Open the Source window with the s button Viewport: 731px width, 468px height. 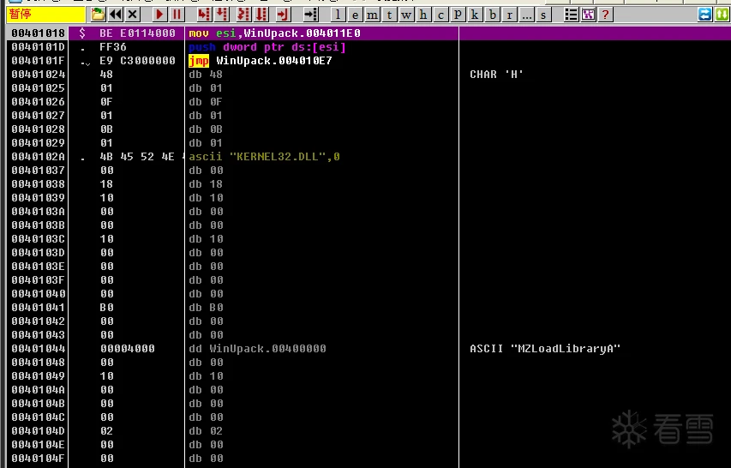tap(543, 15)
